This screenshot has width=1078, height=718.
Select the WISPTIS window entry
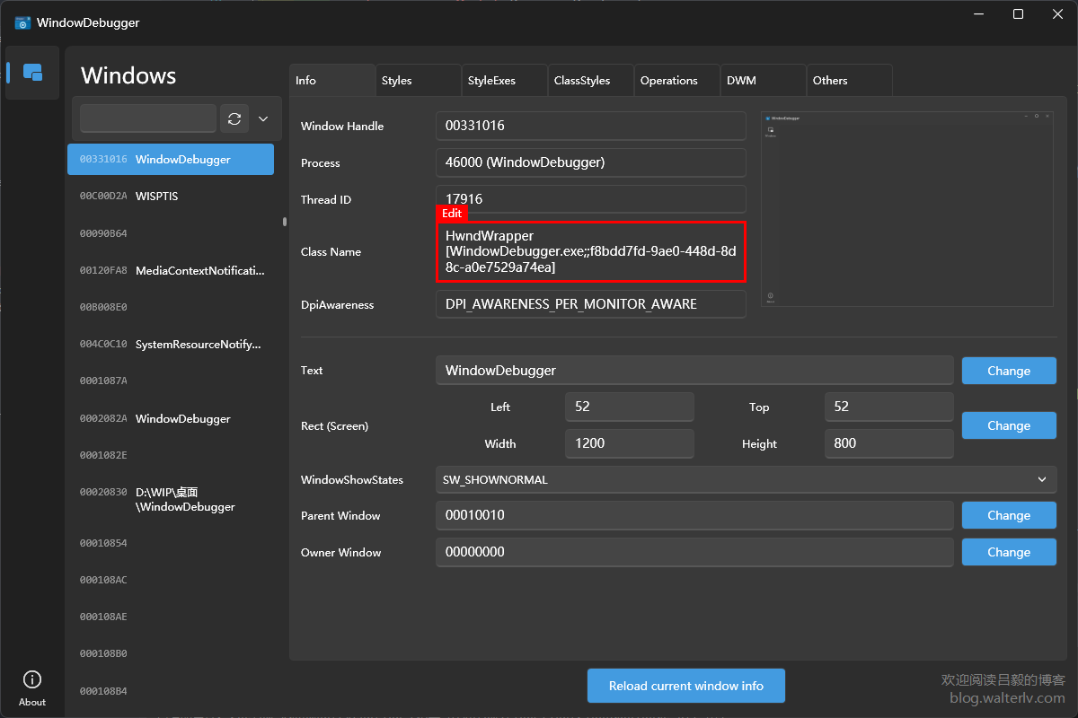pyautogui.click(x=171, y=196)
